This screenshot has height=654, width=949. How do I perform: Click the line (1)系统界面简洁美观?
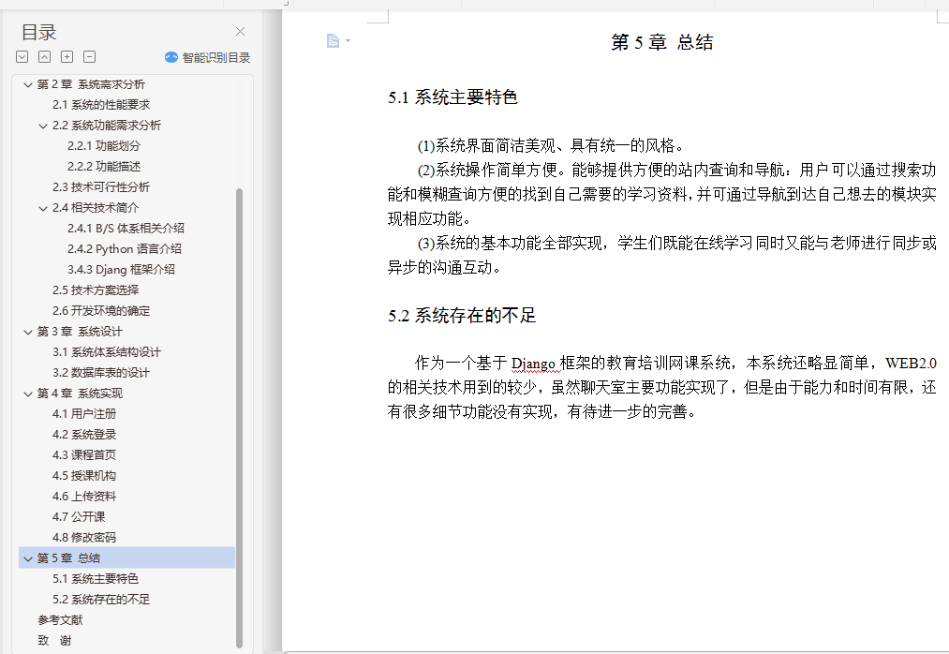tap(552, 145)
